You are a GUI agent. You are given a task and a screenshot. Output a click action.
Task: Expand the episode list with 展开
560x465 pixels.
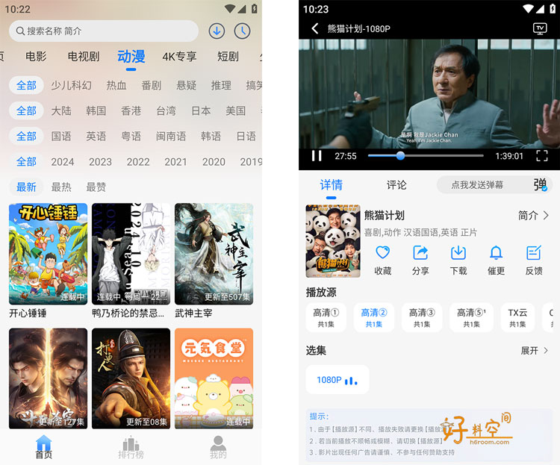point(534,350)
